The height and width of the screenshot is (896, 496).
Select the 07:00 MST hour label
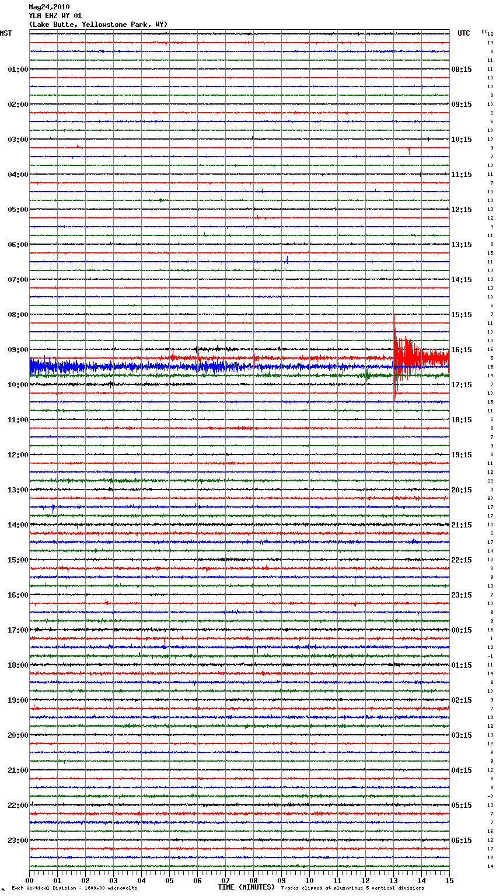coord(18,280)
